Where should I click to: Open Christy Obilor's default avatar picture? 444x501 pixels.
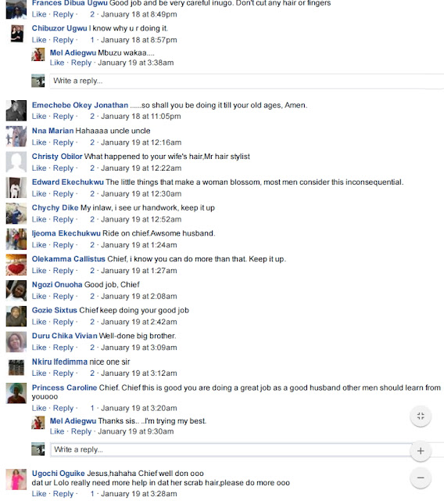[x=16, y=162]
